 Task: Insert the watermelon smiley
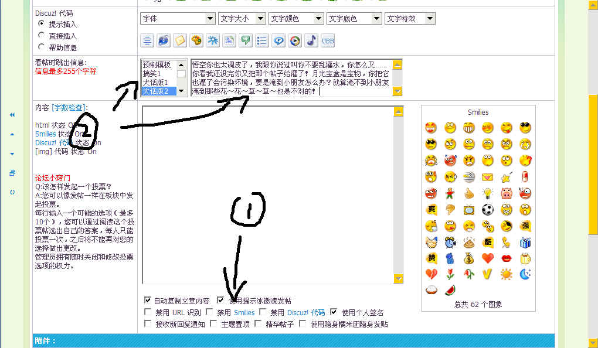(x=450, y=290)
